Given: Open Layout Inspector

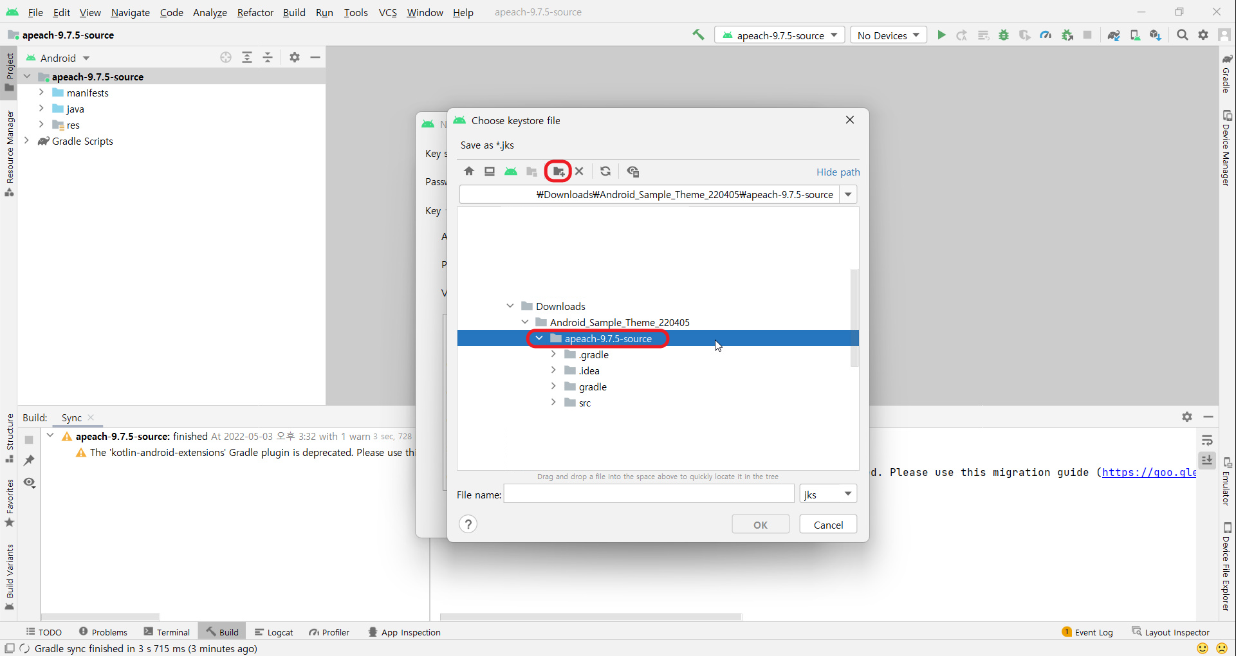Looking at the screenshot, I should (x=1170, y=632).
